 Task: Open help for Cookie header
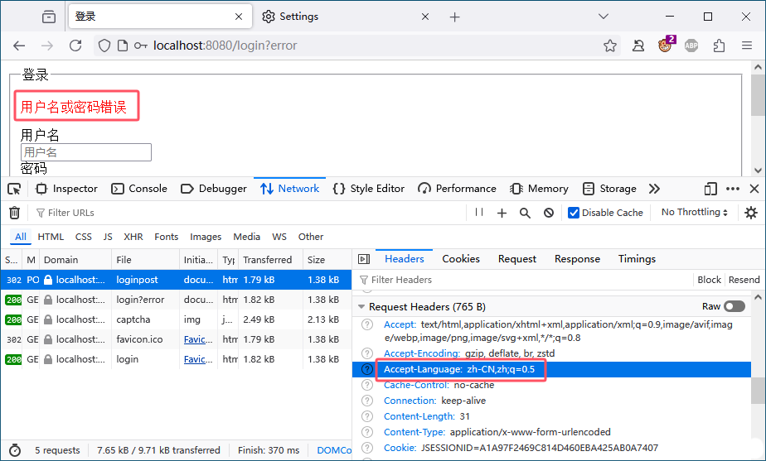tap(367, 448)
